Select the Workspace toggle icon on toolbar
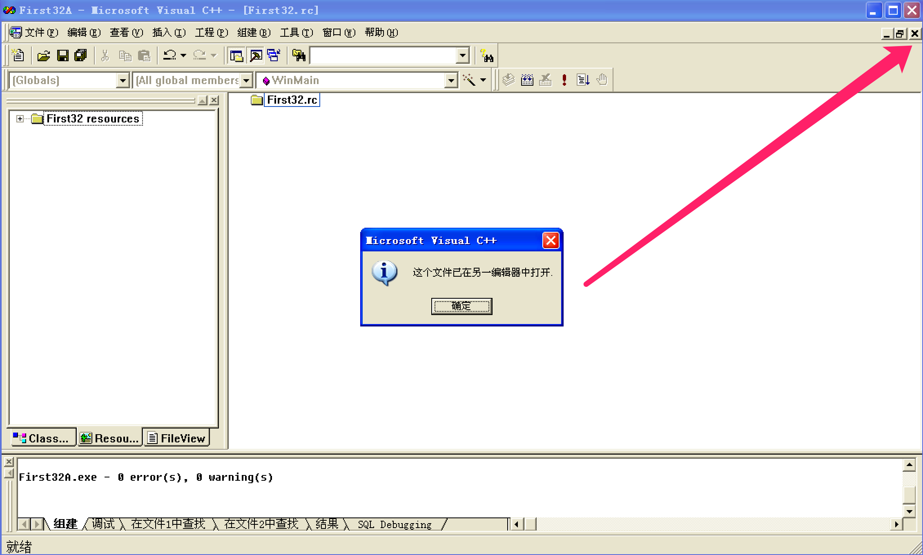This screenshot has width=923, height=555. pyautogui.click(x=236, y=55)
